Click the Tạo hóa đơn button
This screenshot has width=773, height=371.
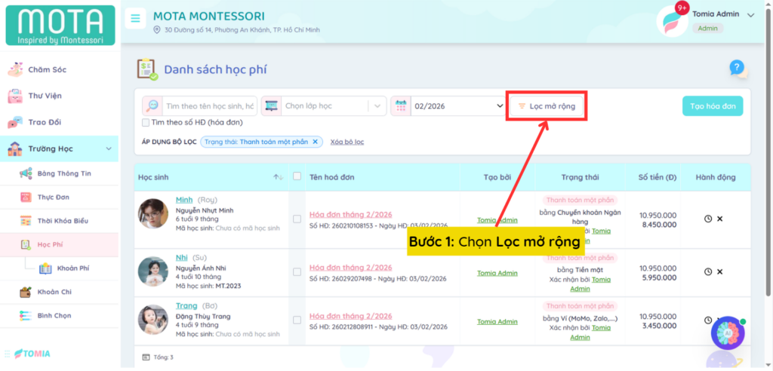pyautogui.click(x=712, y=106)
